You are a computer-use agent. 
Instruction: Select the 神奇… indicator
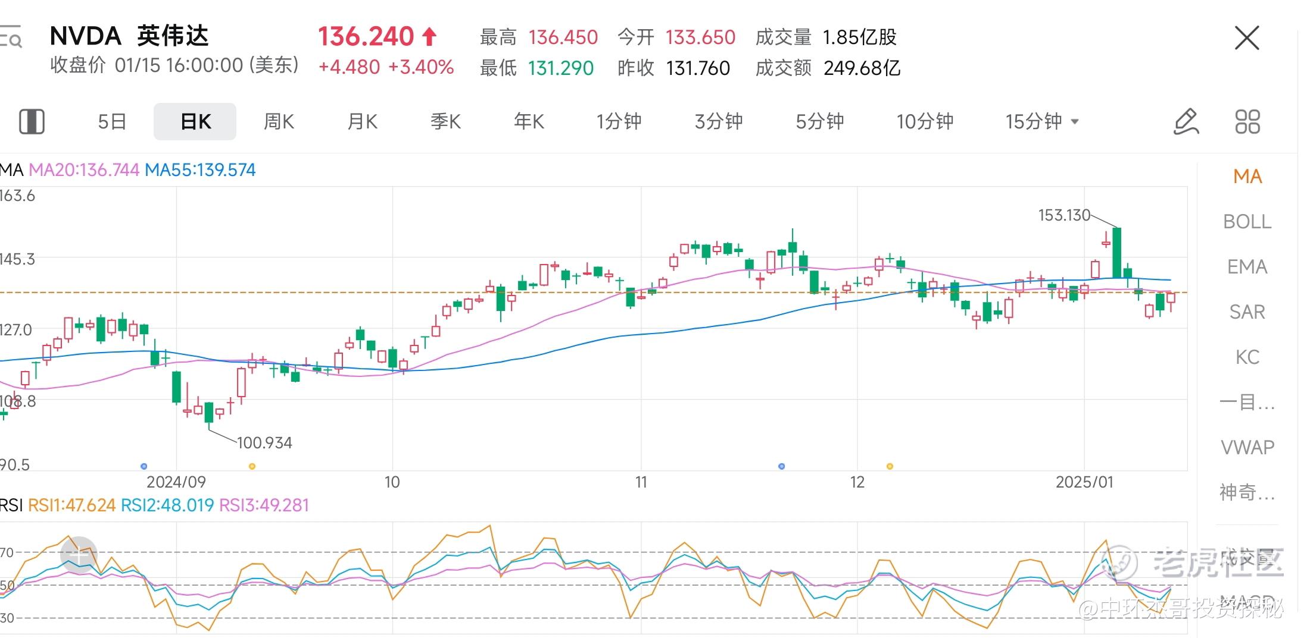(x=1247, y=492)
